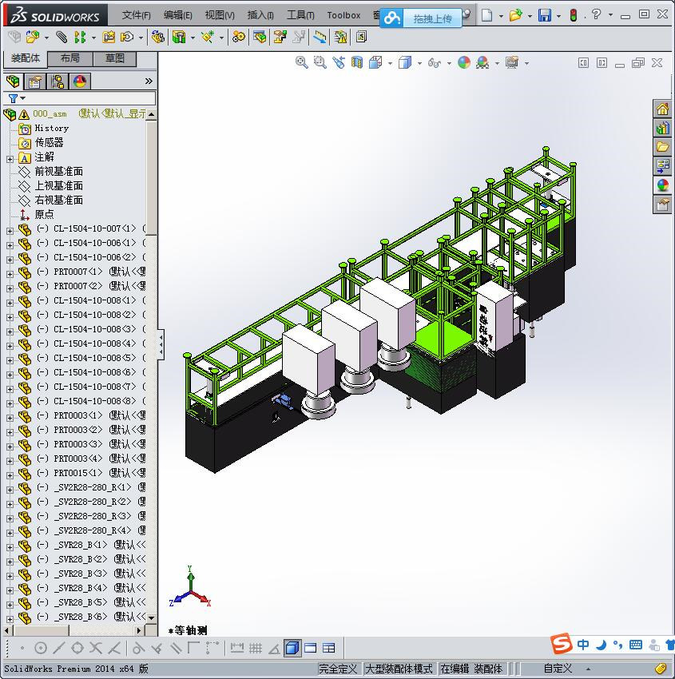Viewport: 675px width, 679px height.
Task: Click the Previous View icon
Action: (339, 63)
